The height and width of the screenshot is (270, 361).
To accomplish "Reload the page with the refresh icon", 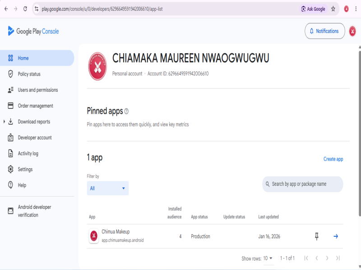I will click(x=25, y=9).
